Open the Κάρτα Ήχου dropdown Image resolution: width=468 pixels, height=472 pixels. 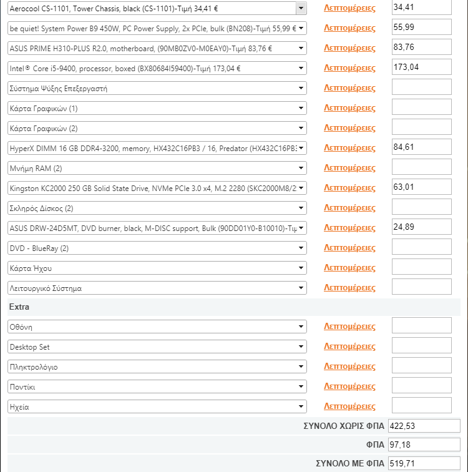tap(157, 268)
